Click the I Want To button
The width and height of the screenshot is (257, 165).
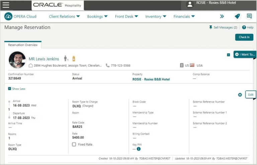pos(245,54)
